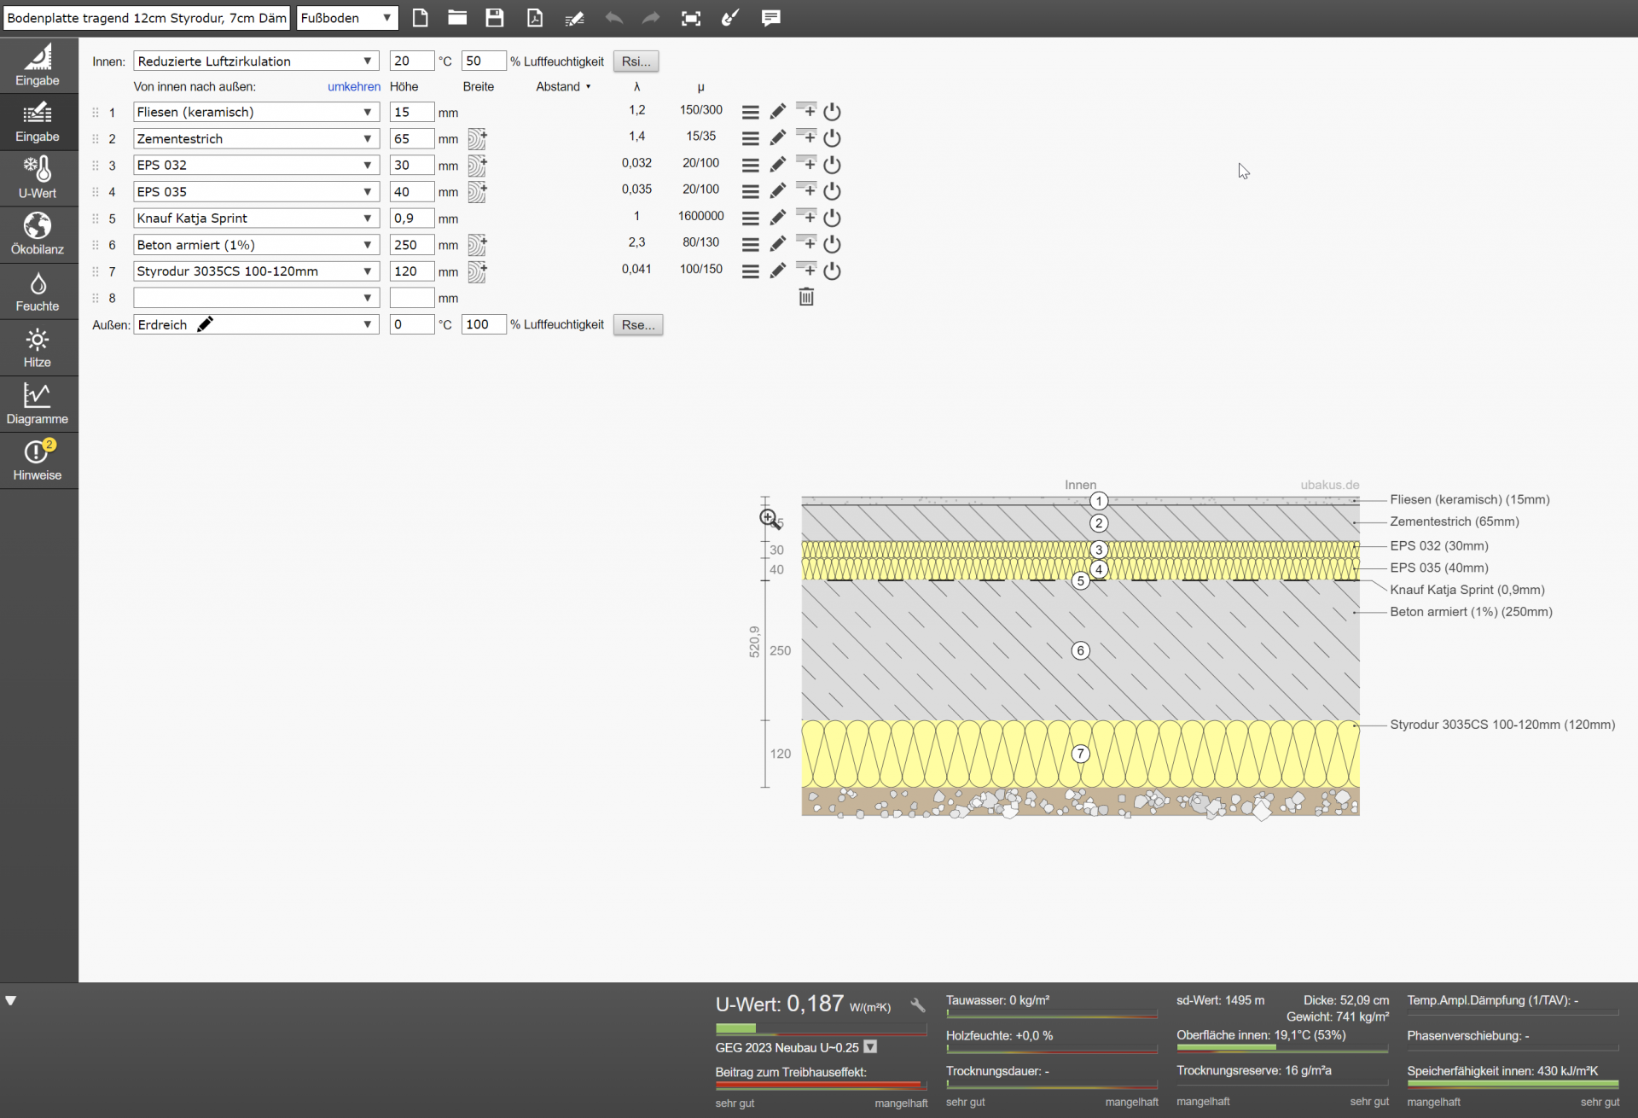The width and height of the screenshot is (1638, 1118).
Task: Toggle power for Fliesen (keramisch) layer
Action: click(x=833, y=112)
